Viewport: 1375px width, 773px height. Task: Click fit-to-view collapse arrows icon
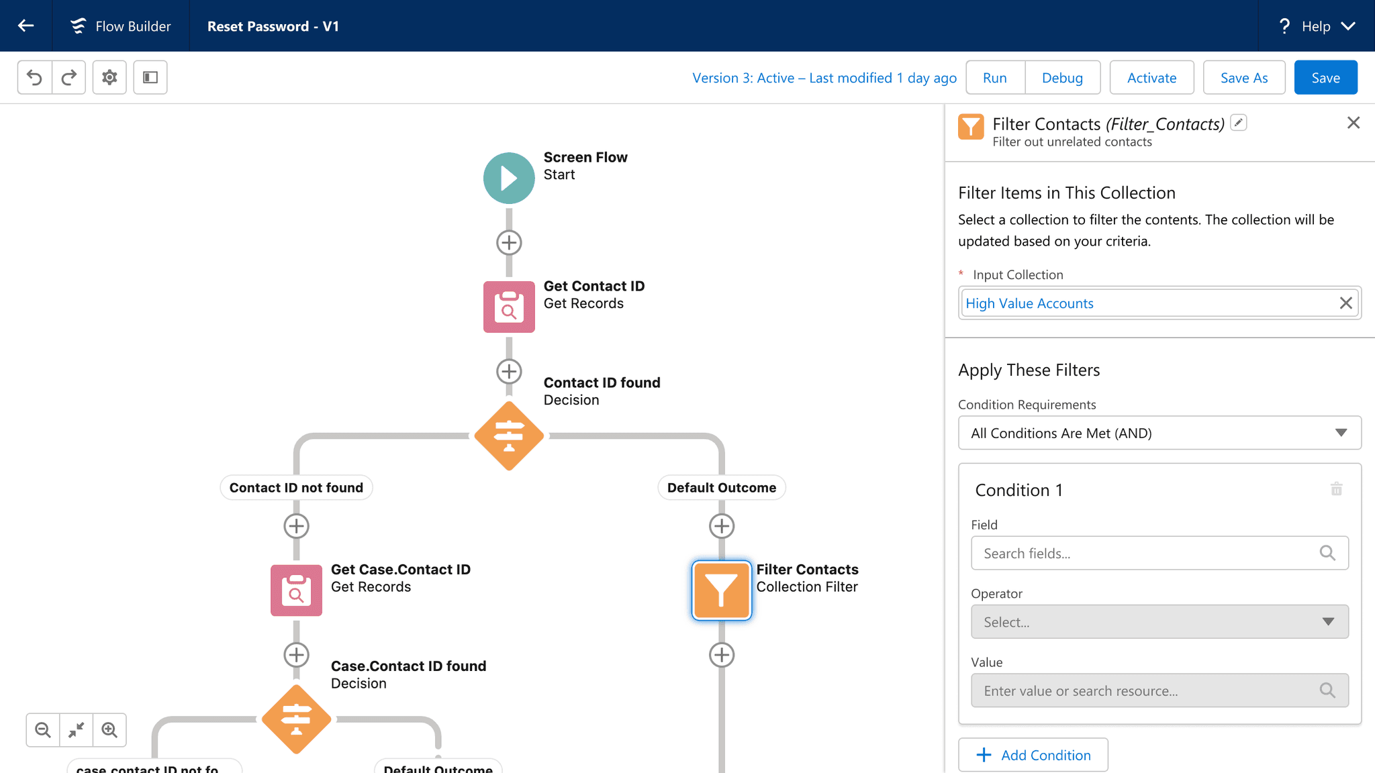click(76, 730)
